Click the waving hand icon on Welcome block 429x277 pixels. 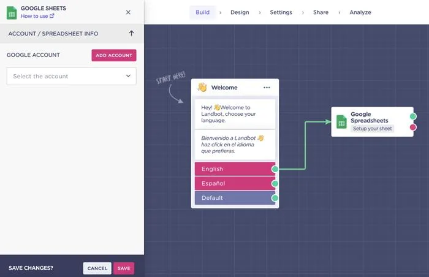pyautogui.click(x=202, y=87)
